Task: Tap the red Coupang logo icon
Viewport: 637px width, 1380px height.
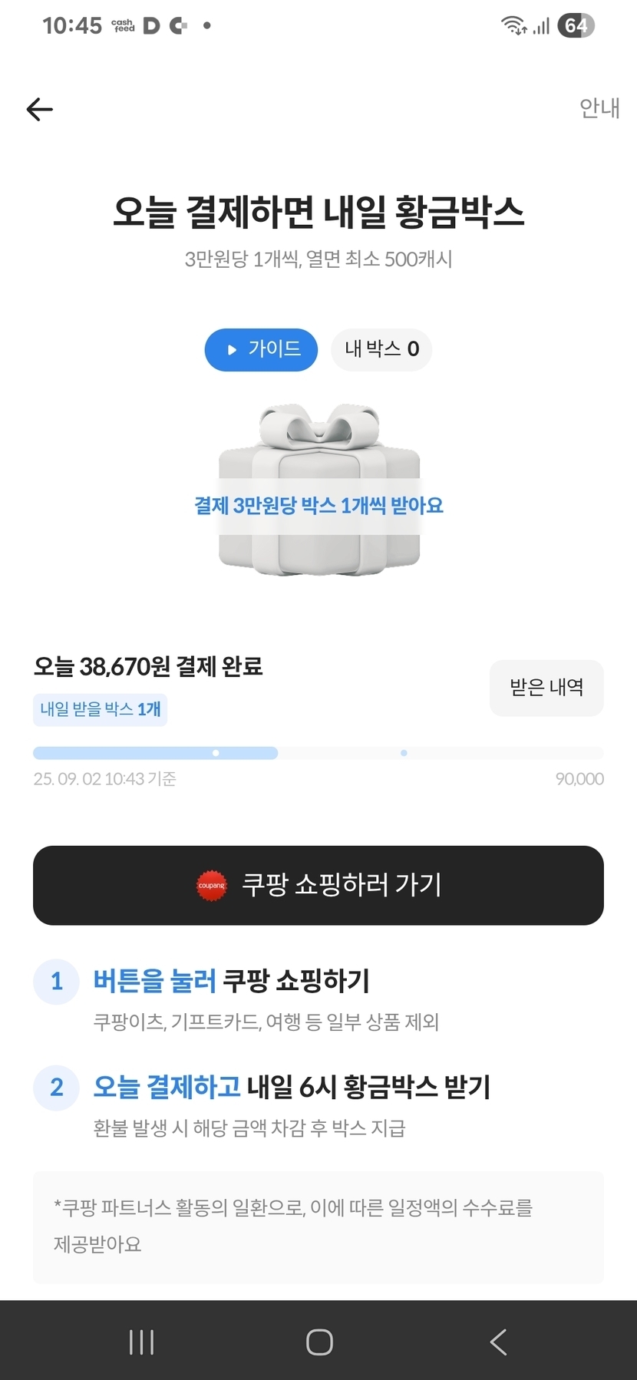Action: [x=212, y=885]
